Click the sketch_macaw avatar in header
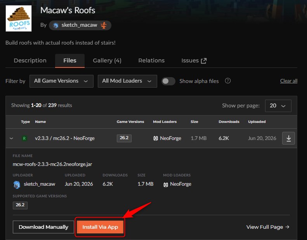Image resolution: width=307 pixels, height=240 pixels. point(56,26)
